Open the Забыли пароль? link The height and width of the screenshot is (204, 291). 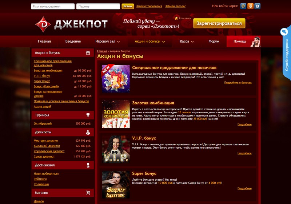(175, 6)
